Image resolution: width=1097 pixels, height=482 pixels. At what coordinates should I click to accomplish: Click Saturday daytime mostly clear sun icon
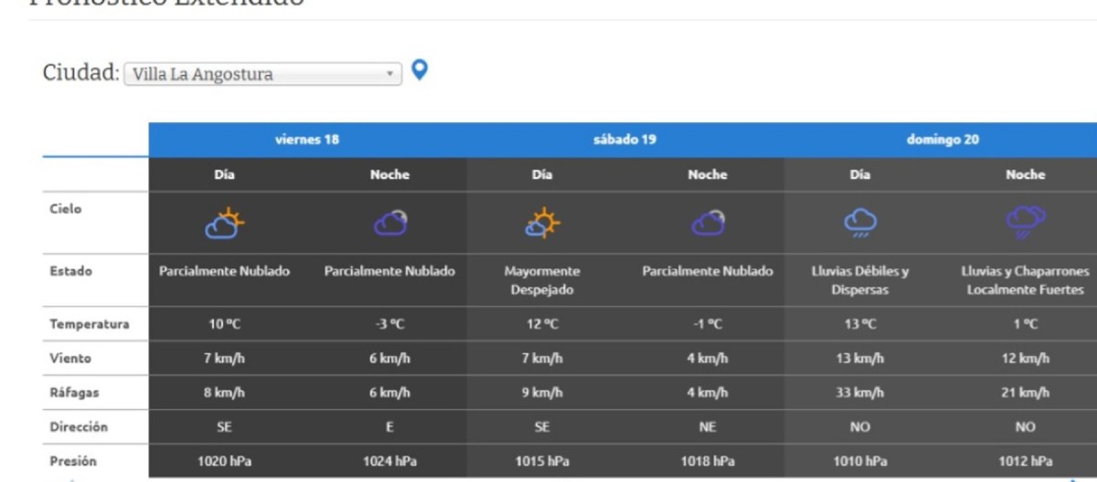click(x=541, y=223)
